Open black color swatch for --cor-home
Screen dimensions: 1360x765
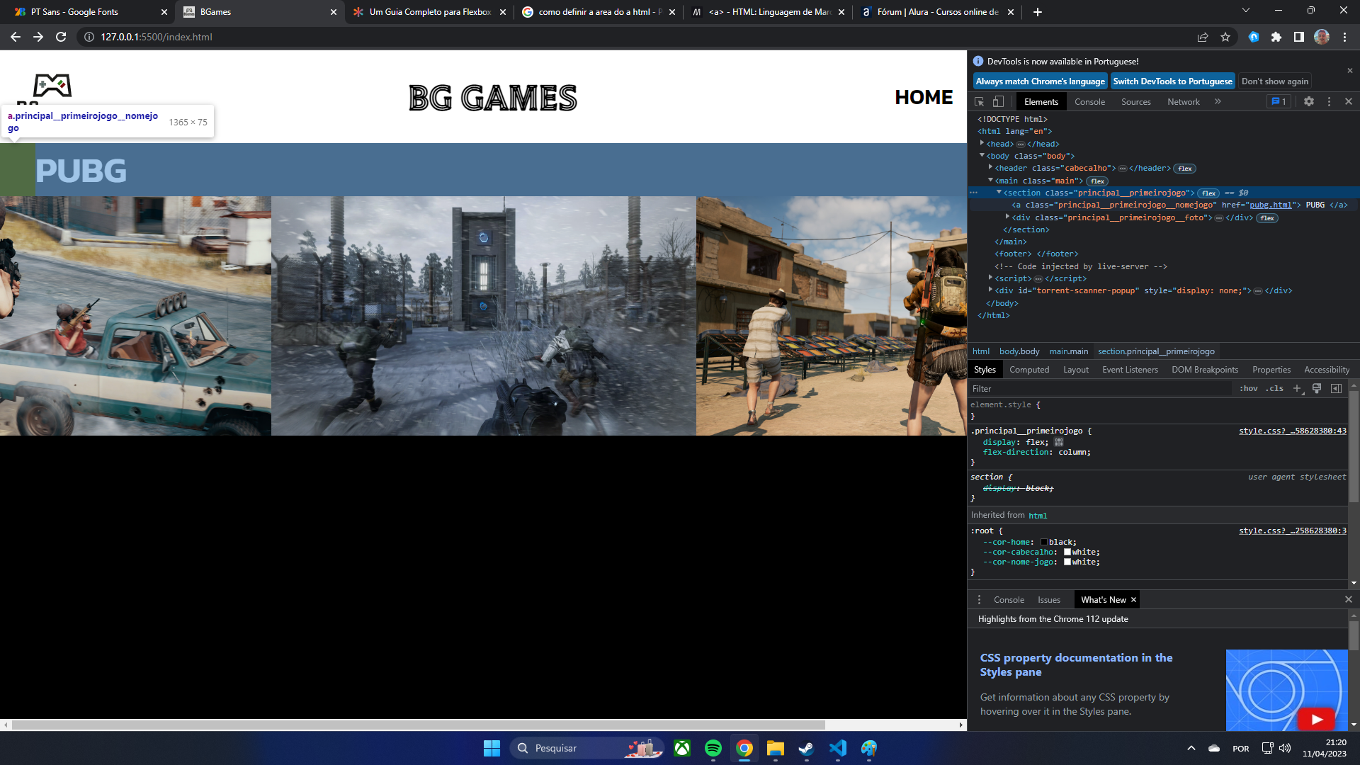tap(1044, 542)
